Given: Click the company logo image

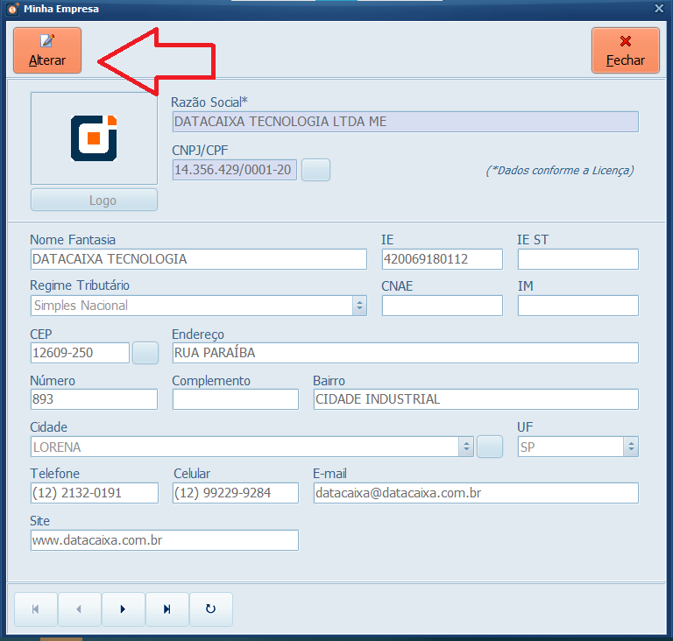Looking at the screenshot, I should coord(94,137).
